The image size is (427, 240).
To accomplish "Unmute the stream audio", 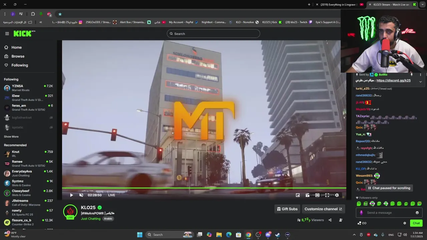I will tap(81, 195).
